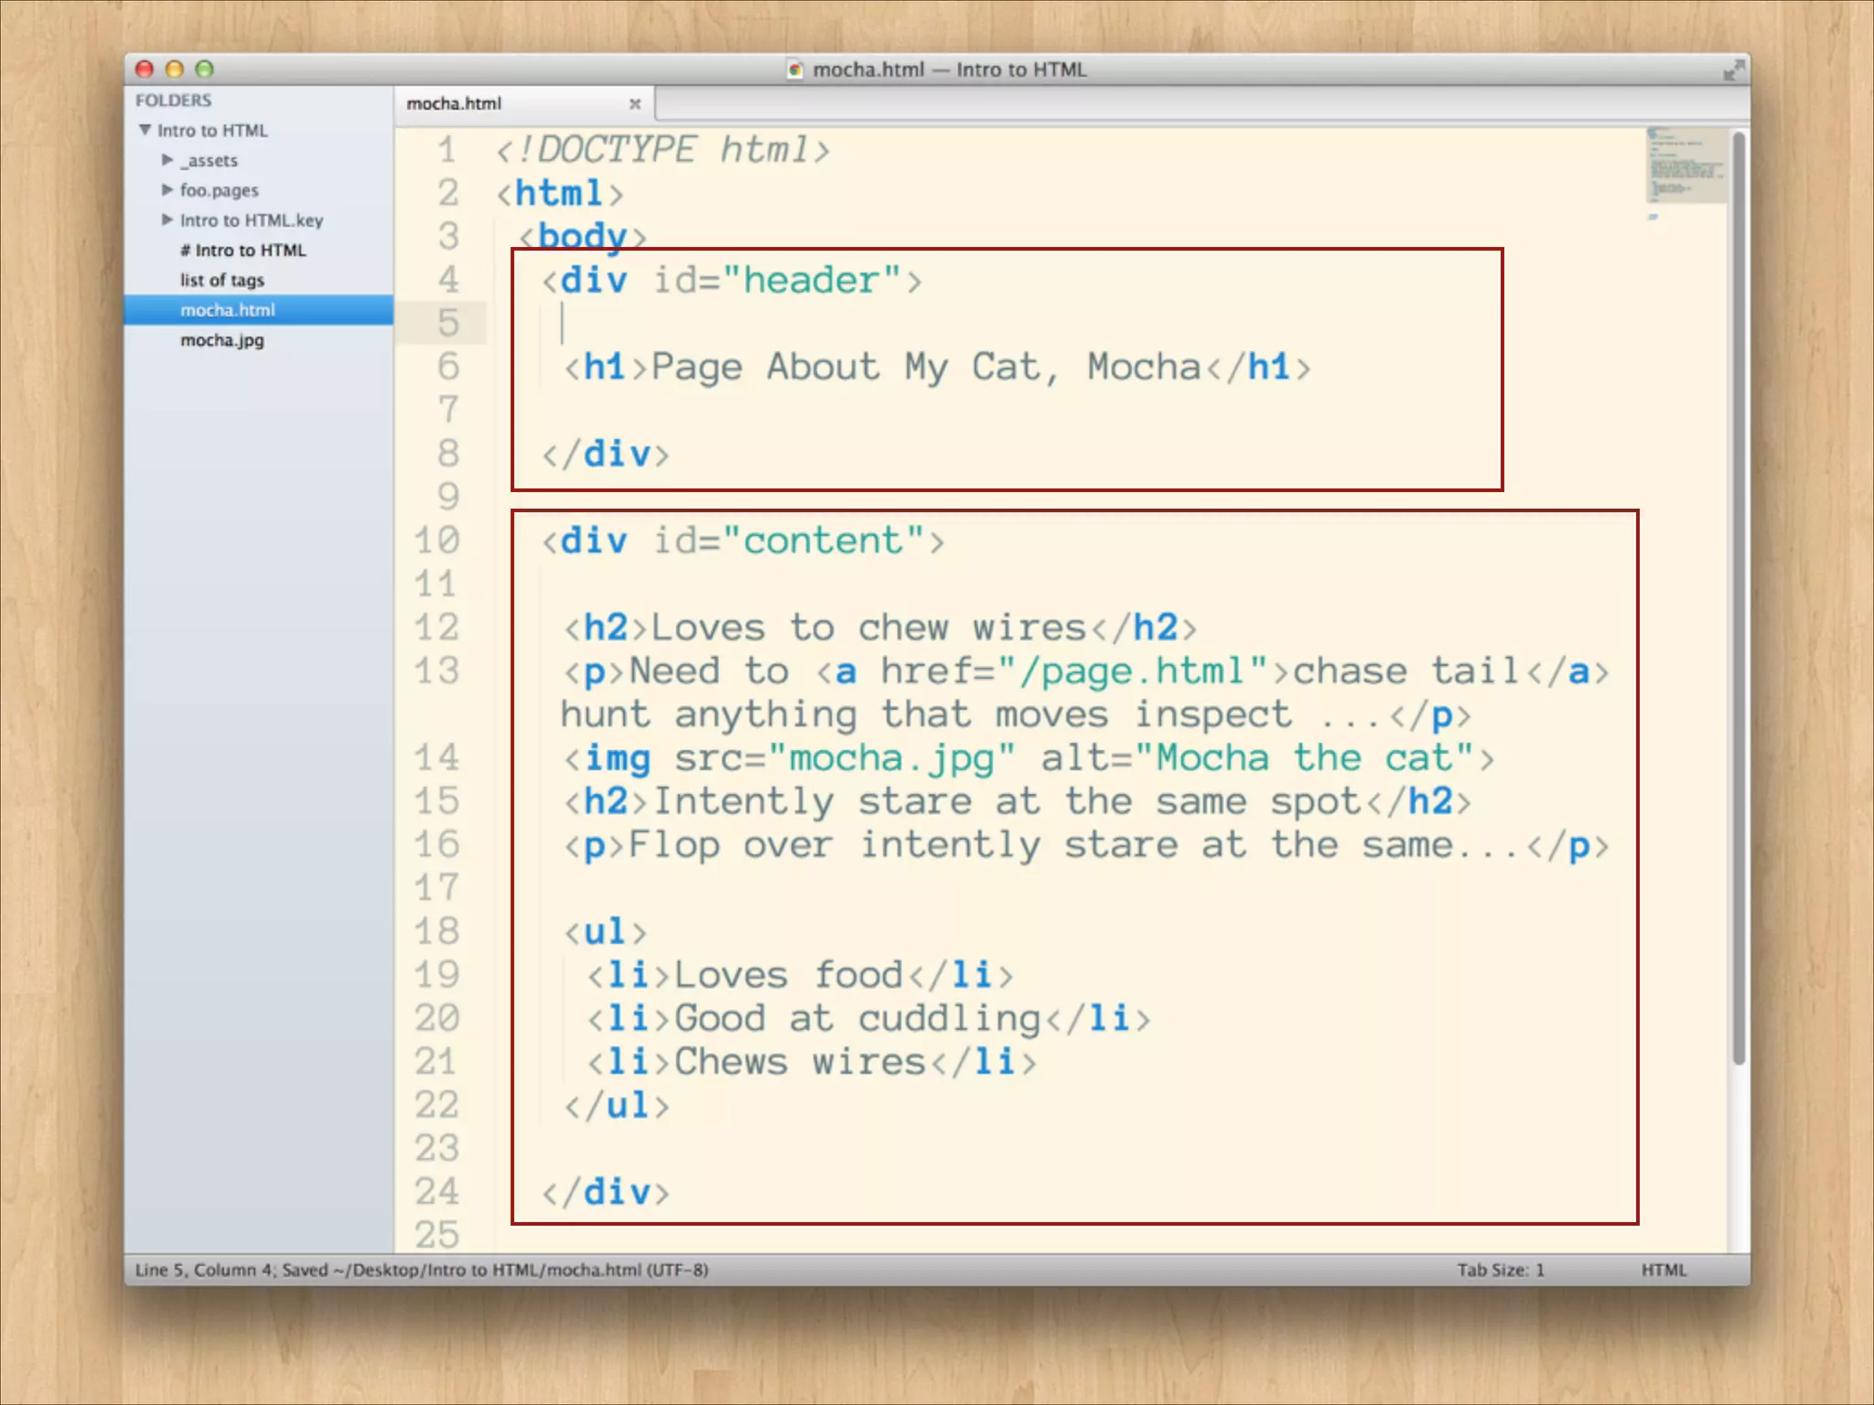Close the mocha.html tab
The height and width of the screenshot is (1405, 1874).
pyautogui.click(x=634, y=104)
